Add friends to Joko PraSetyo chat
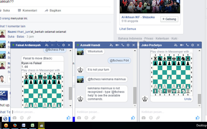This screenshot has width=207, height=129. click(x=176, y=45)
